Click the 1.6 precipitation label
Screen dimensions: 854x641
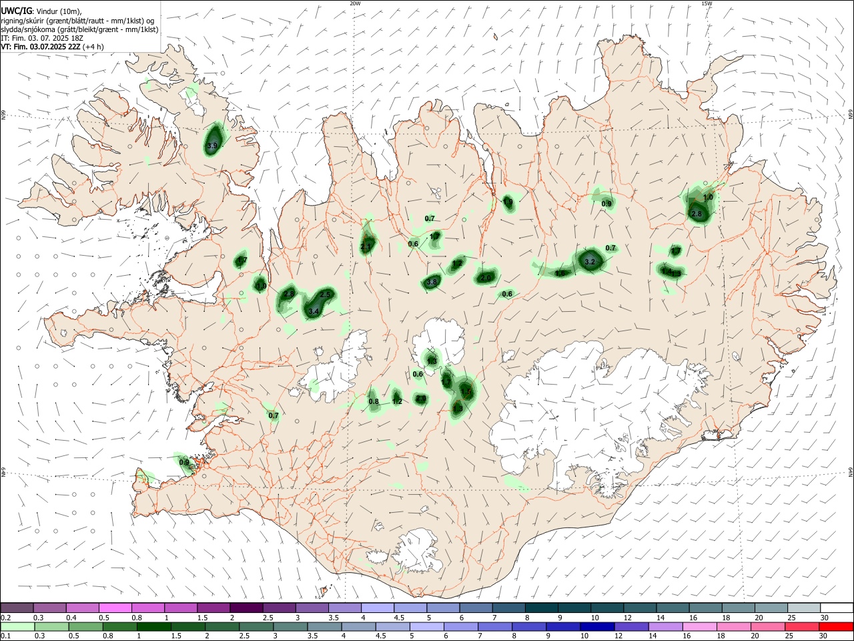[560, 273]
